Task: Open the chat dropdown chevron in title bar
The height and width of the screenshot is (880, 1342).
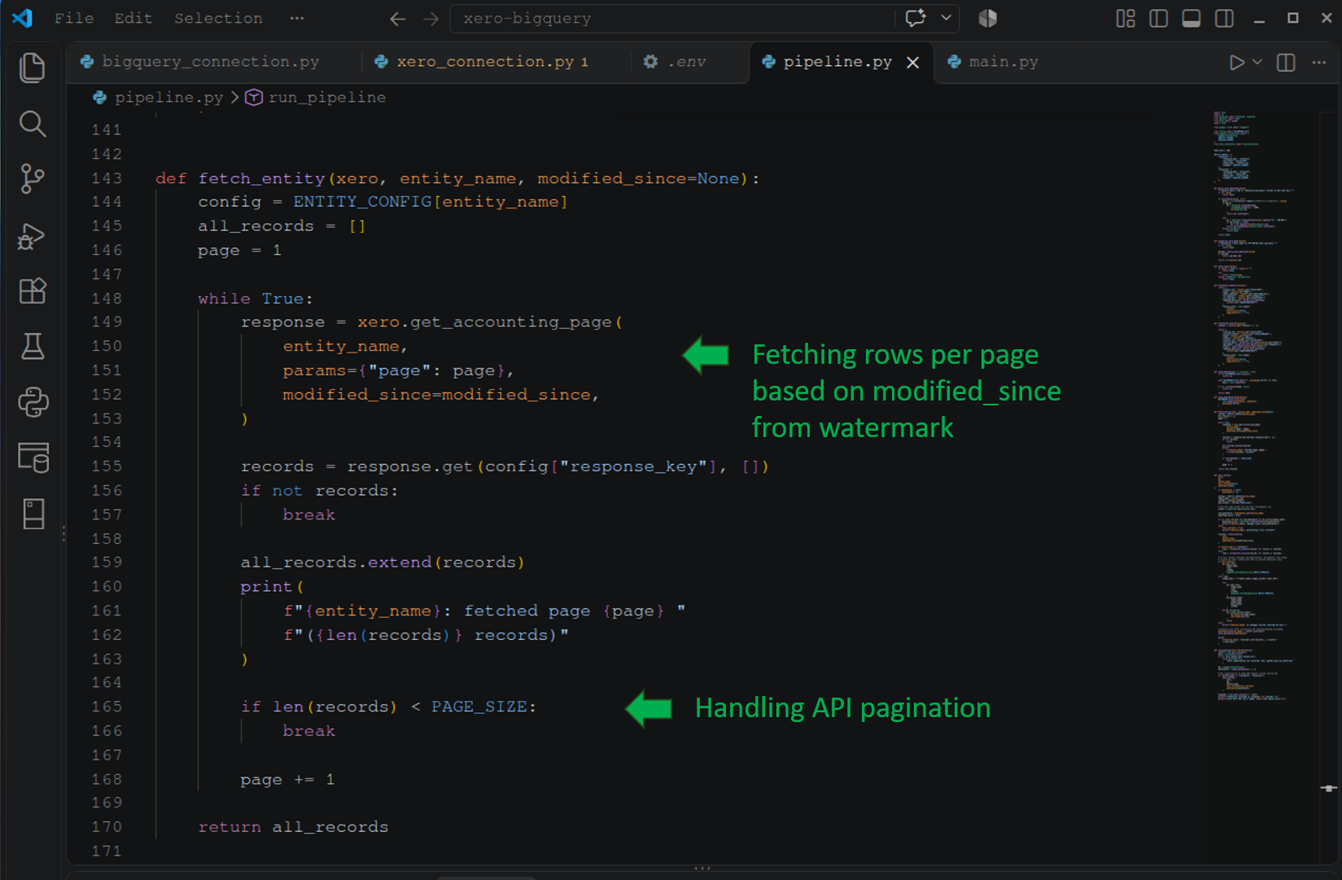Action: pyautogui.click(x=946, y=18)
